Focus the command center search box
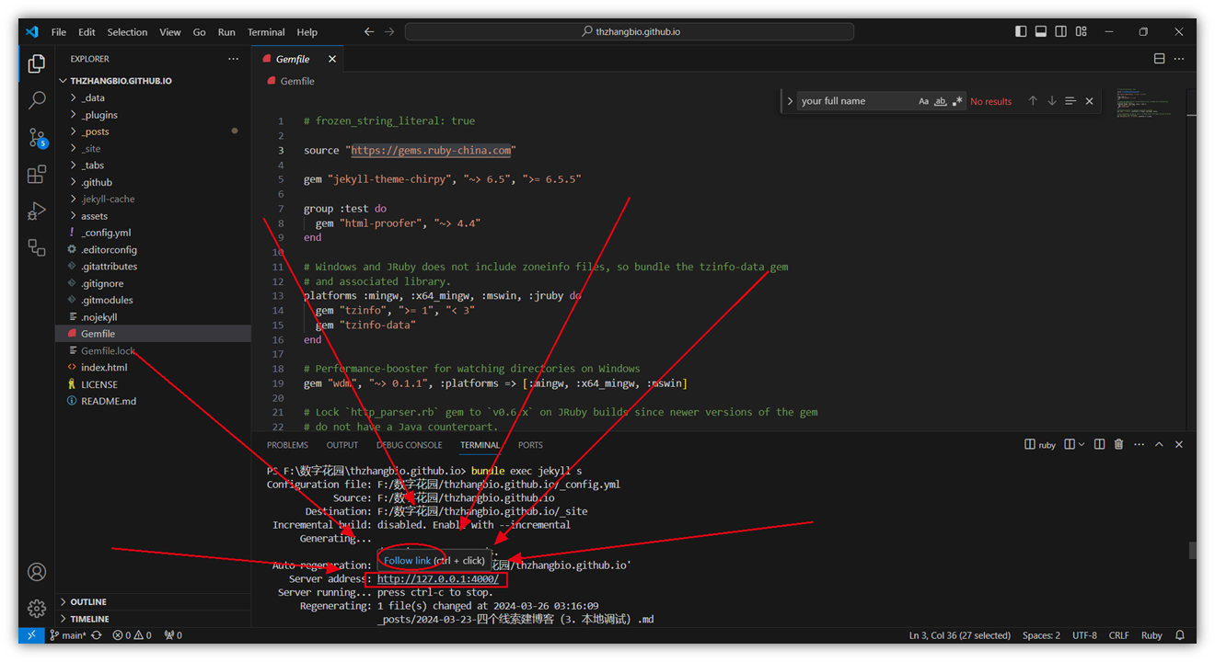 [x=630, y=31]
